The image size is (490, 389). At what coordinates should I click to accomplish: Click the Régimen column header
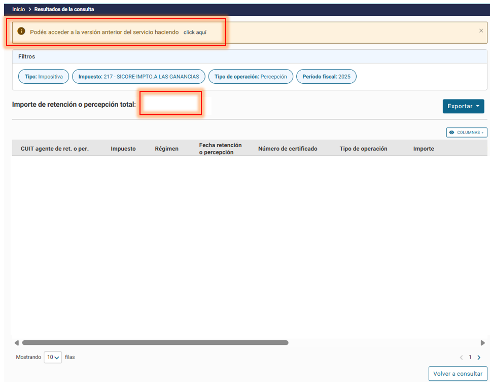pyautogui.click(x=166, y=149)
